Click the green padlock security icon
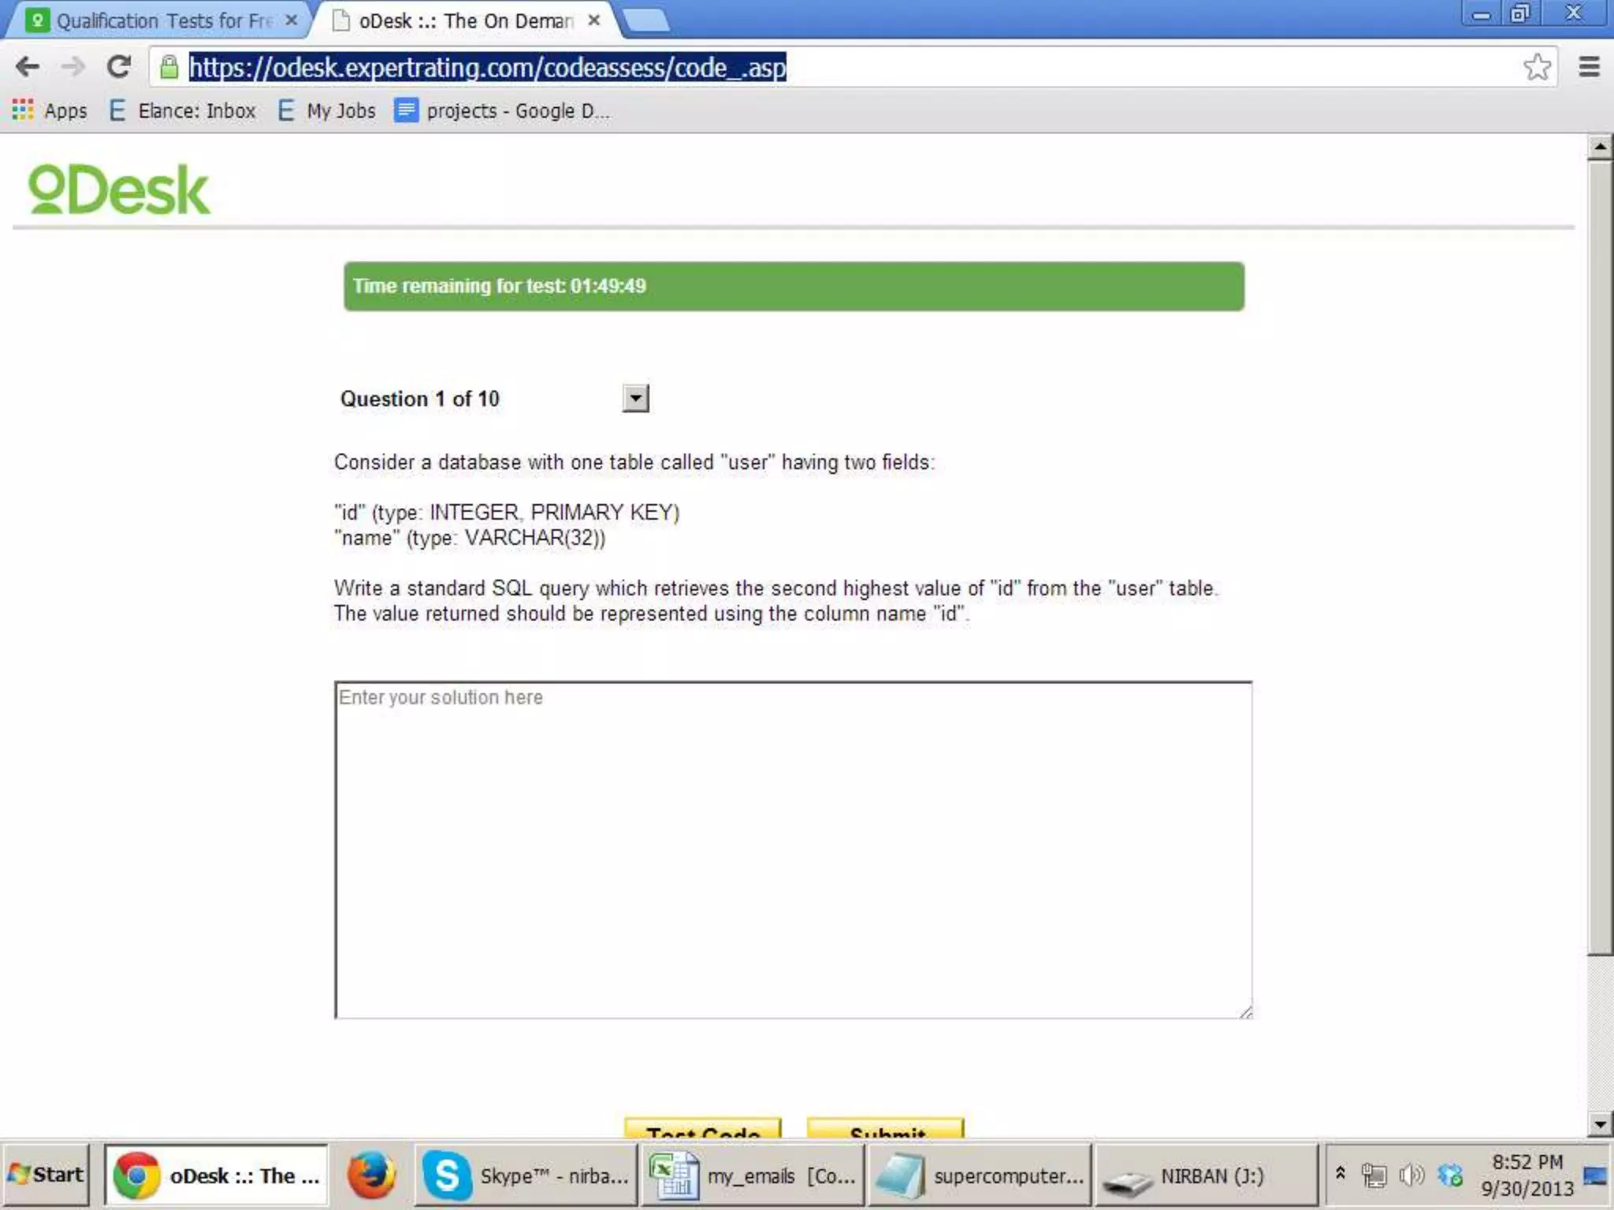Image resolution: width=1614 pixels, height=1210 pixels. (169, 68)
